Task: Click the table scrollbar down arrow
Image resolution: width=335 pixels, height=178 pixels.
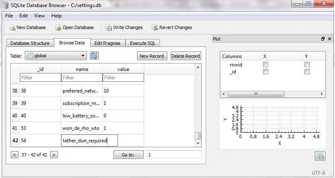Action: [198, 143]
